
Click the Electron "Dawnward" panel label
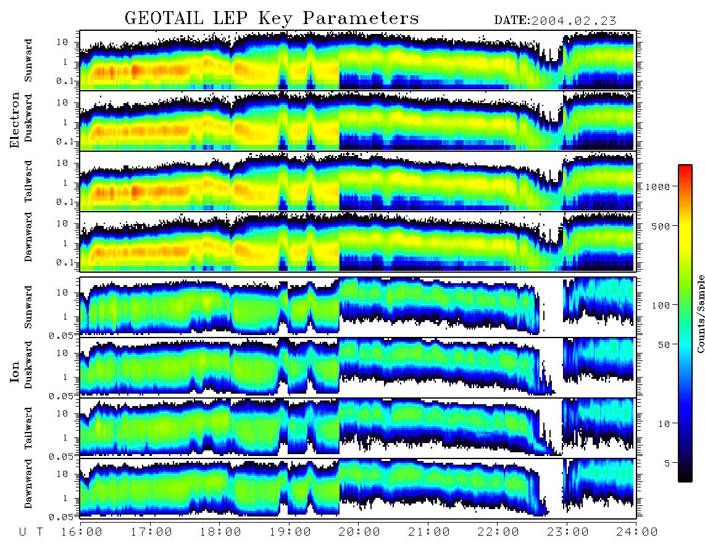click(28, 237)
